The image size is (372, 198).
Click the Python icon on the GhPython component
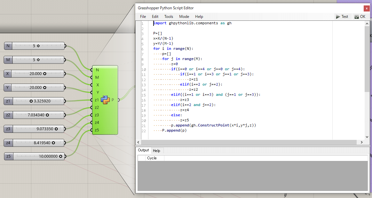105,100
